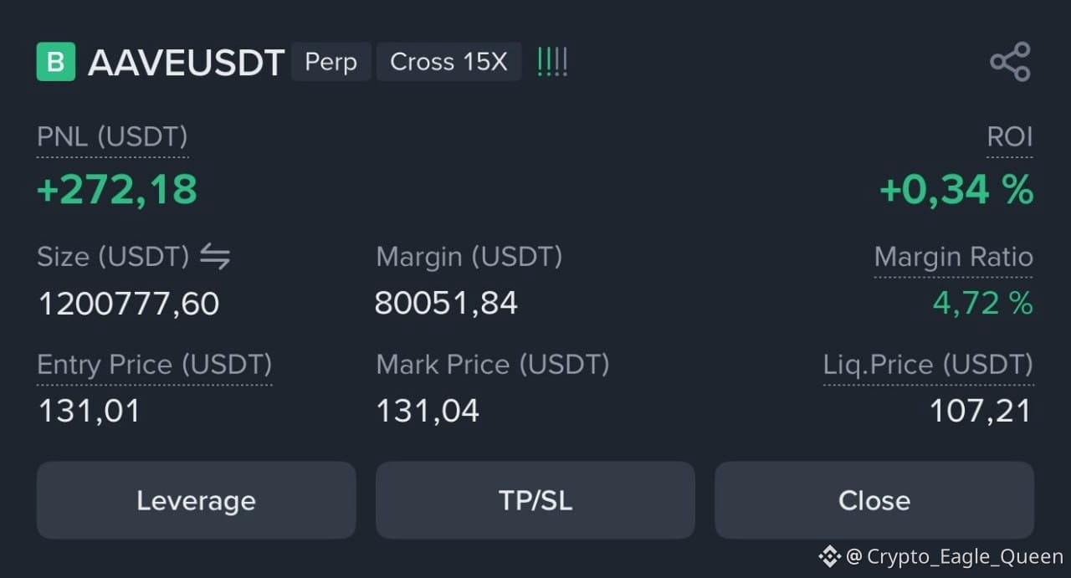Select the Mark Price value 131,04
Image resolution: width=1071 pixels, height=578 pixels.
[x=428, y=411]
